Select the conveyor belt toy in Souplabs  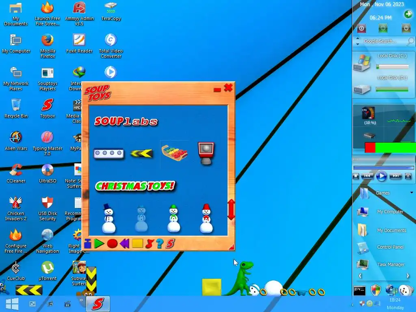coord(109,153)
